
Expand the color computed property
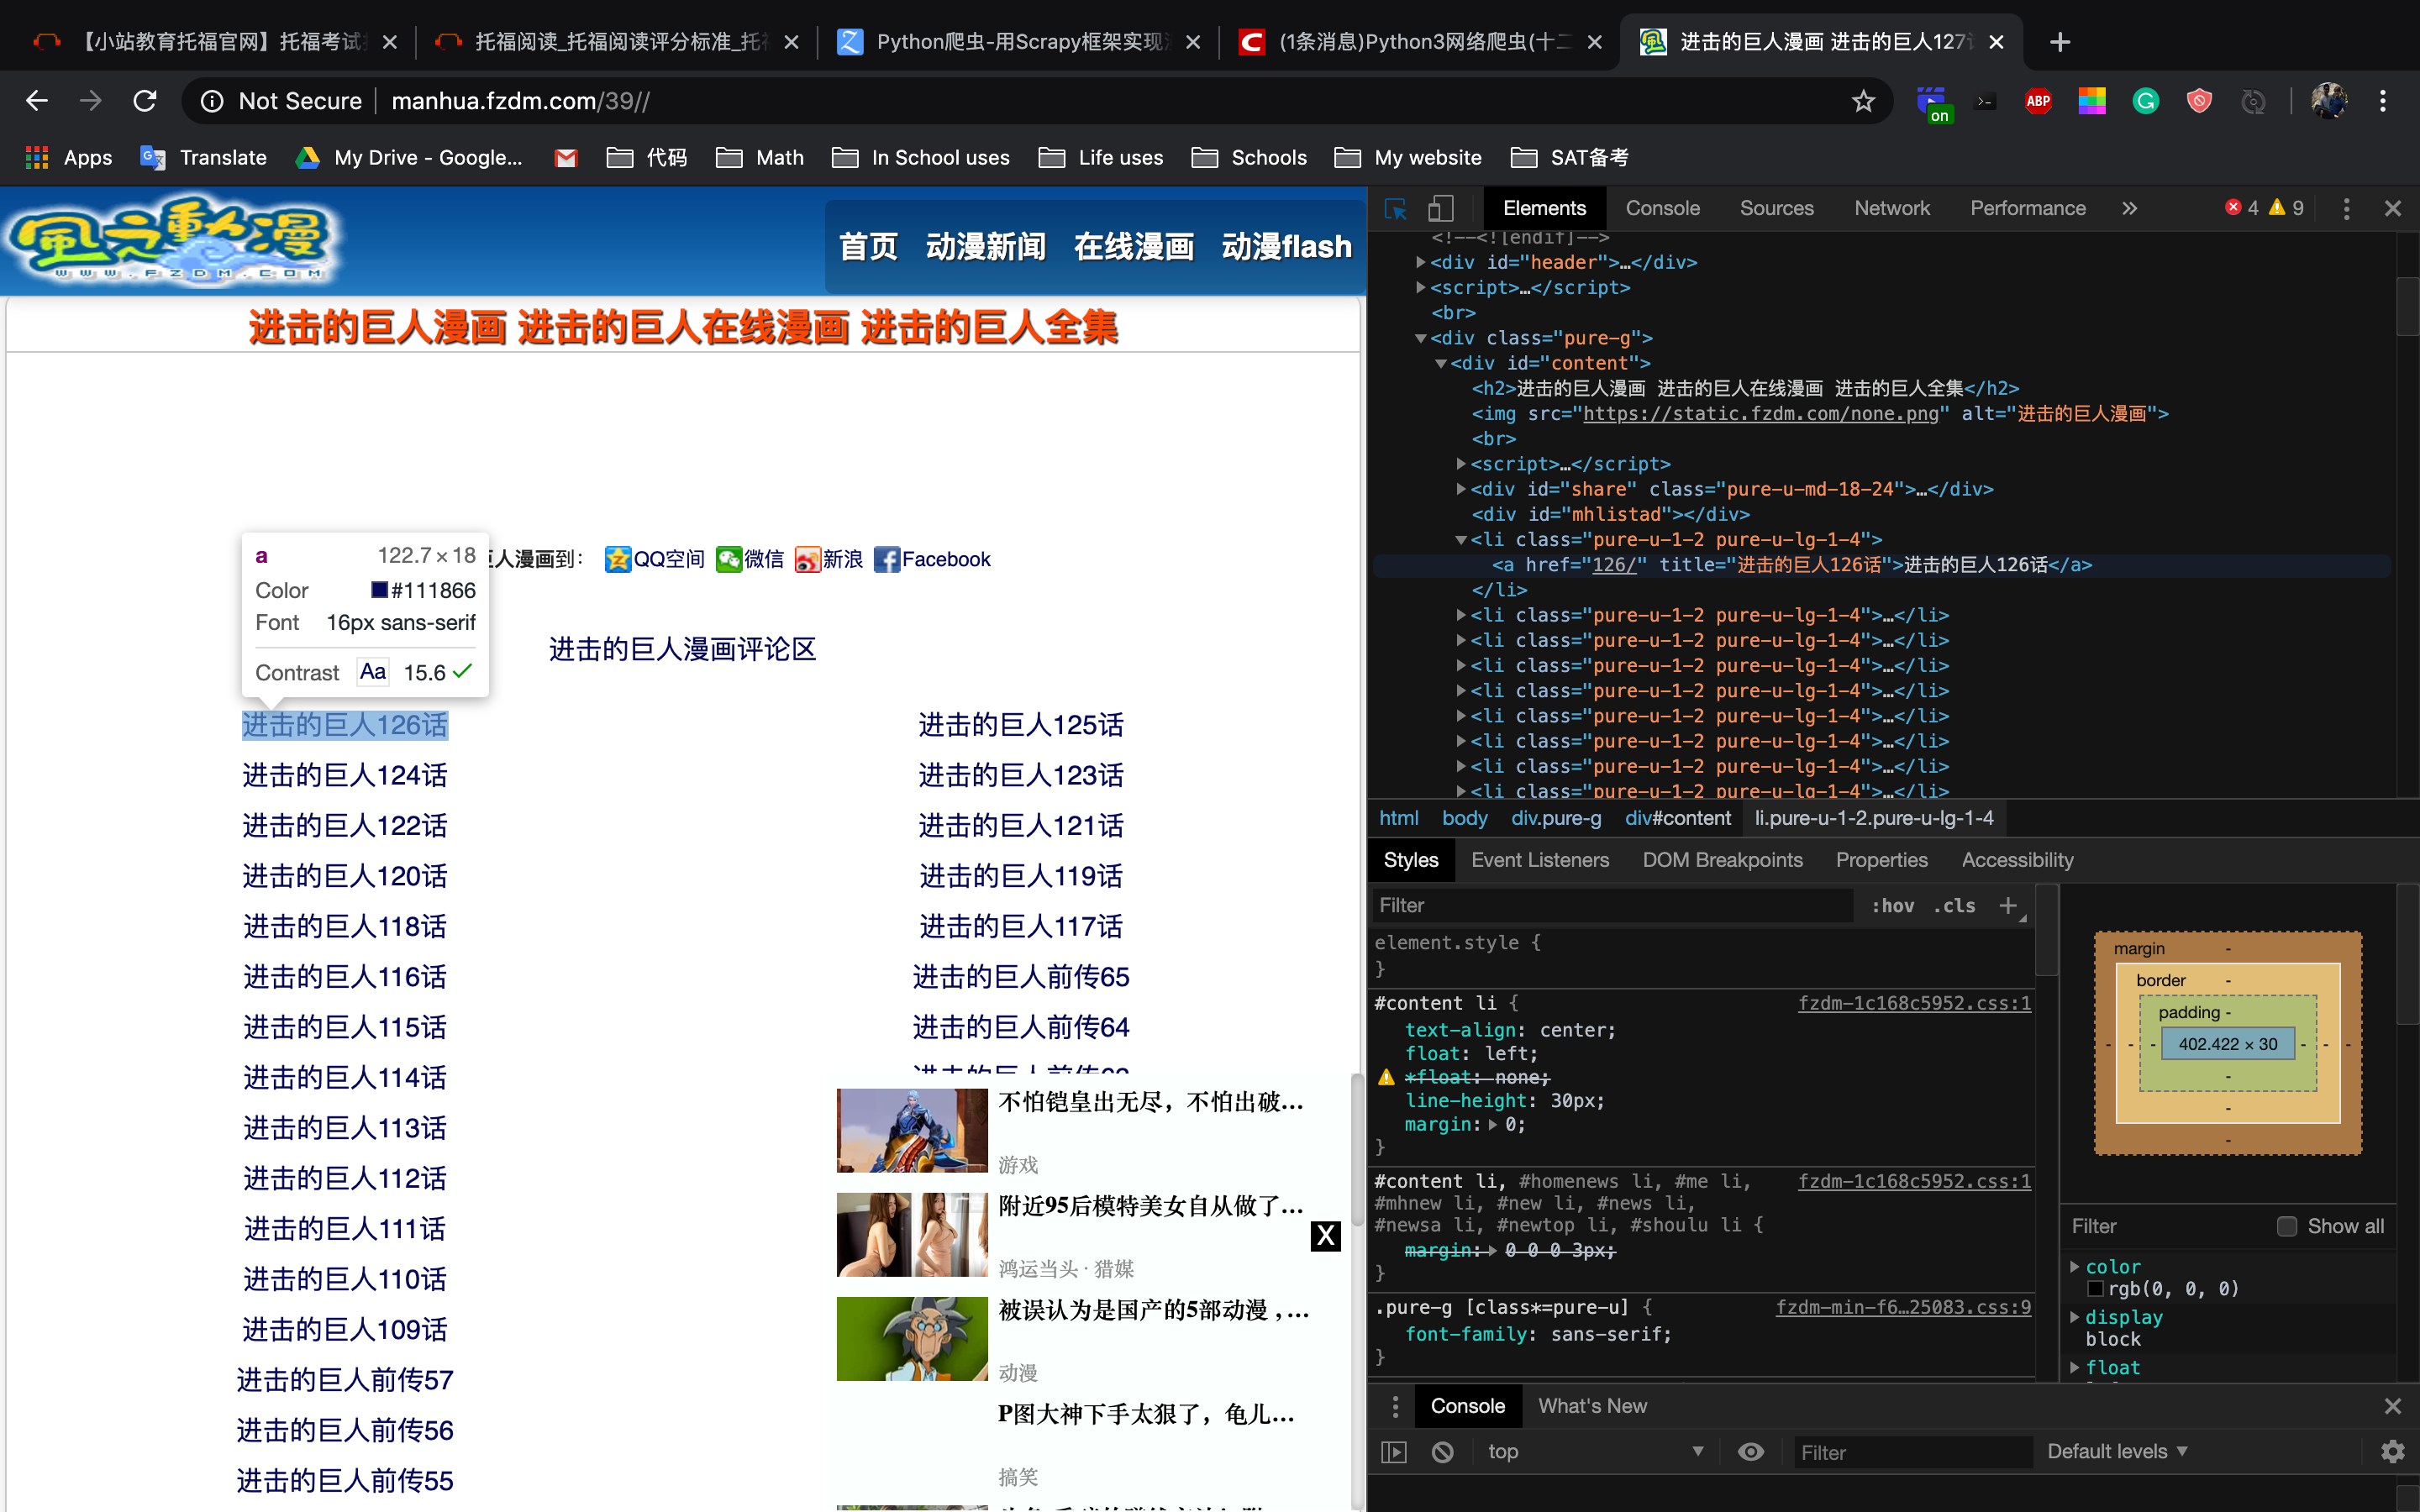coord(2075,1266)
